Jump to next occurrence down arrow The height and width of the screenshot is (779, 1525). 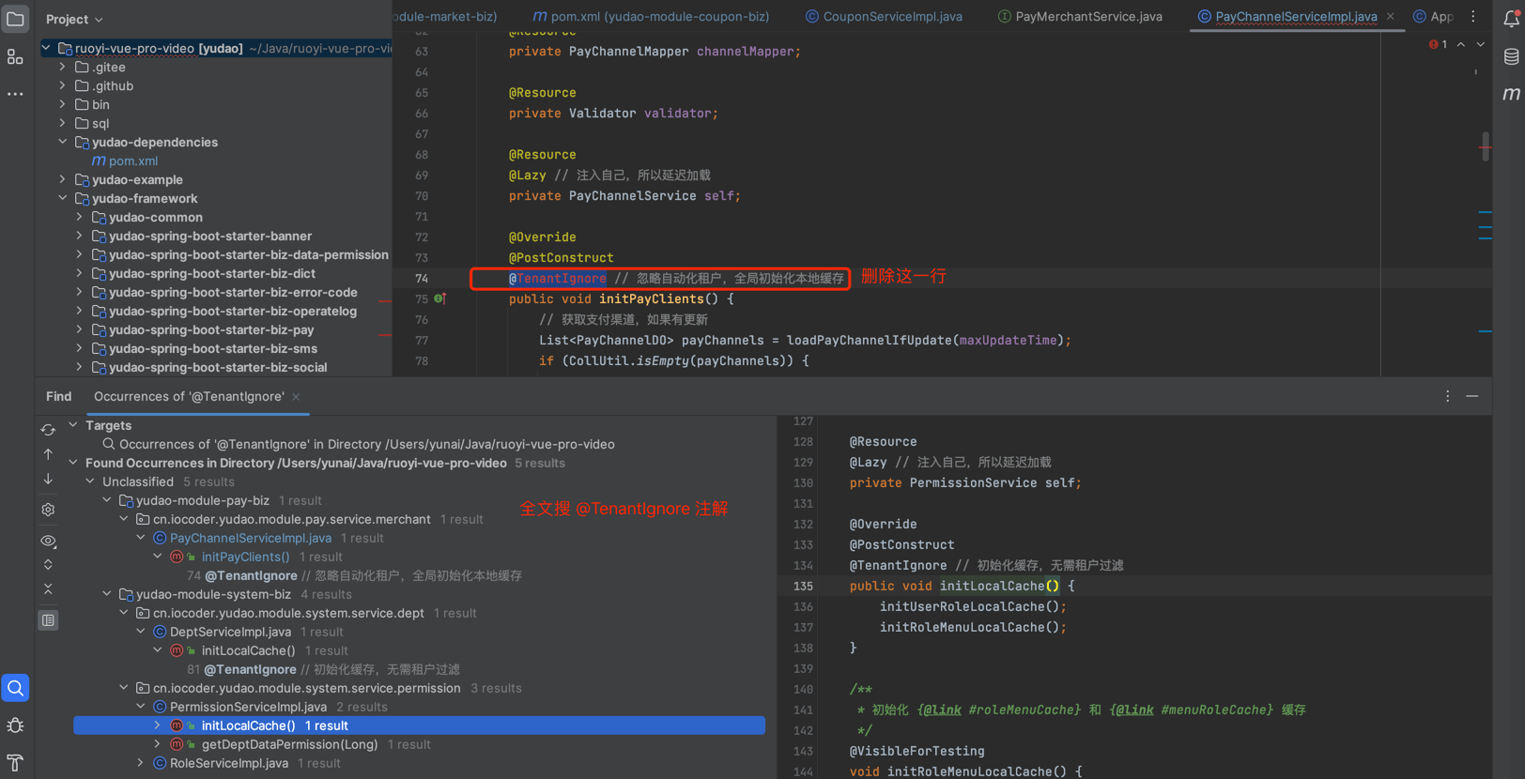pos(48,480)
